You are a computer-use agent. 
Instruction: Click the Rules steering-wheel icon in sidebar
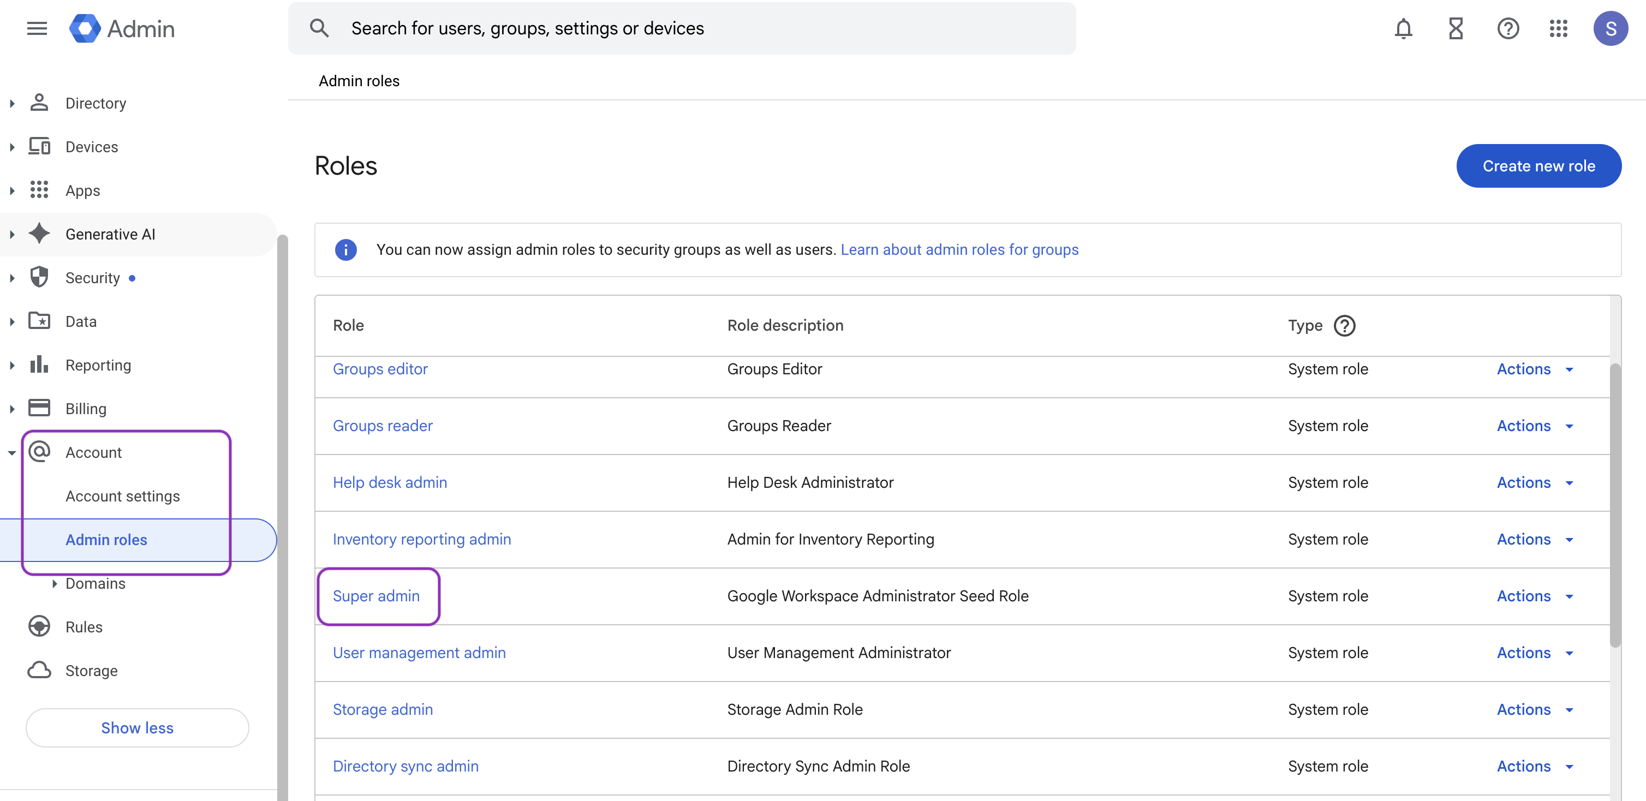point(40,626)
